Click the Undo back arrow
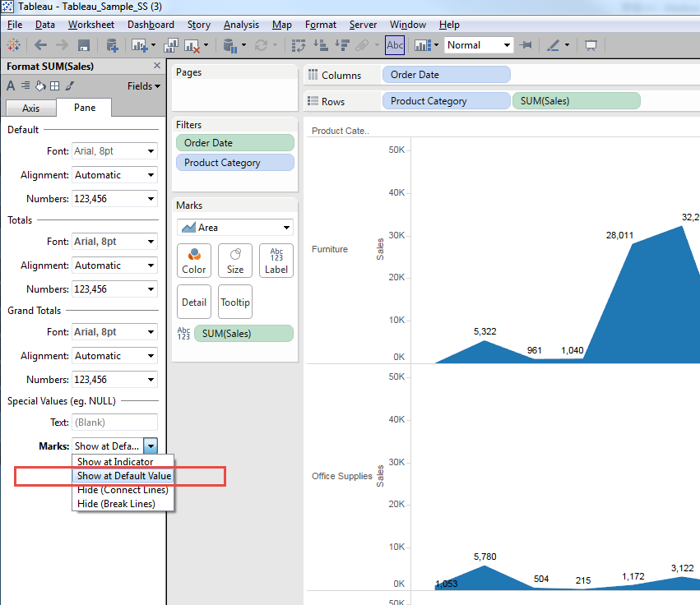The width and height of the screenshot is (700, 605). click(40, 45)
